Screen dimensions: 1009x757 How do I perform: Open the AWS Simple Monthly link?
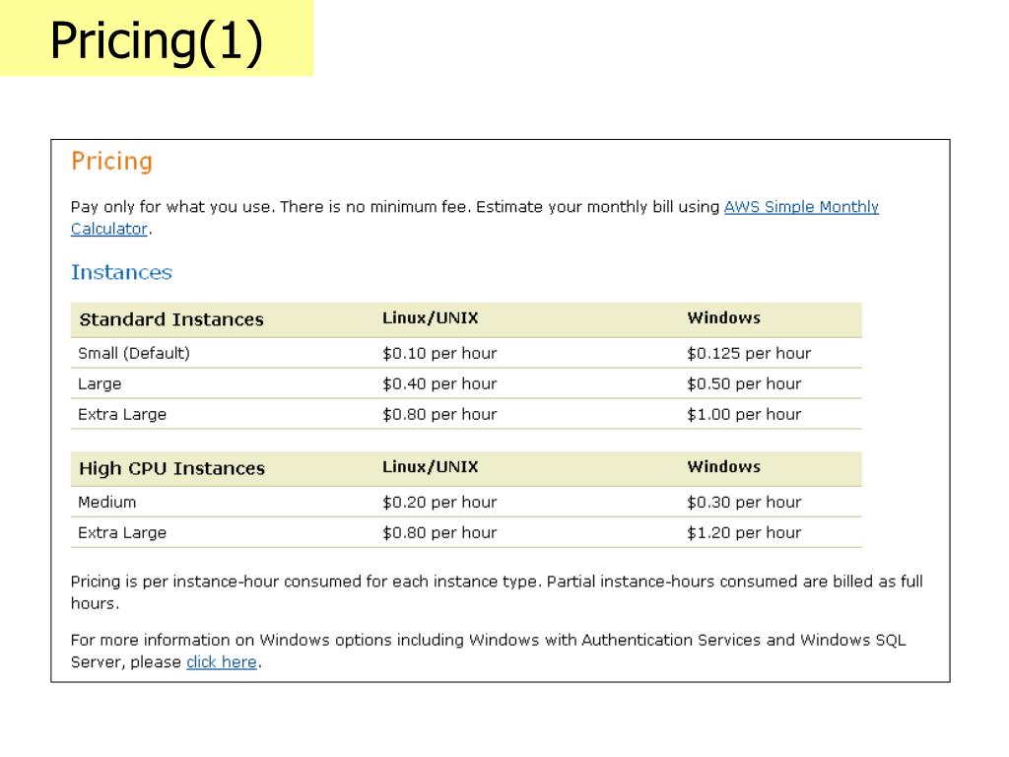coord(801,207)
